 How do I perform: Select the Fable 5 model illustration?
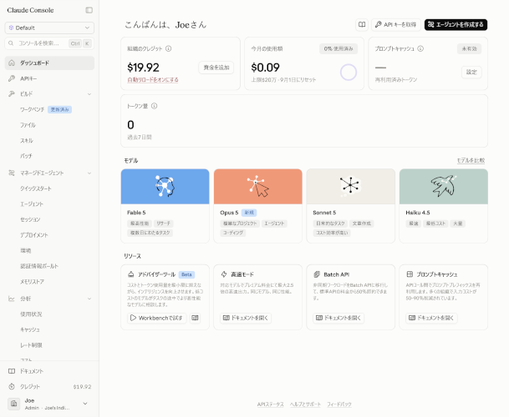coord(165,186)
